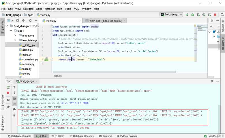225x138 pixels.
Task: Click the red Stop icon in top toolbar
Action: 215,15
